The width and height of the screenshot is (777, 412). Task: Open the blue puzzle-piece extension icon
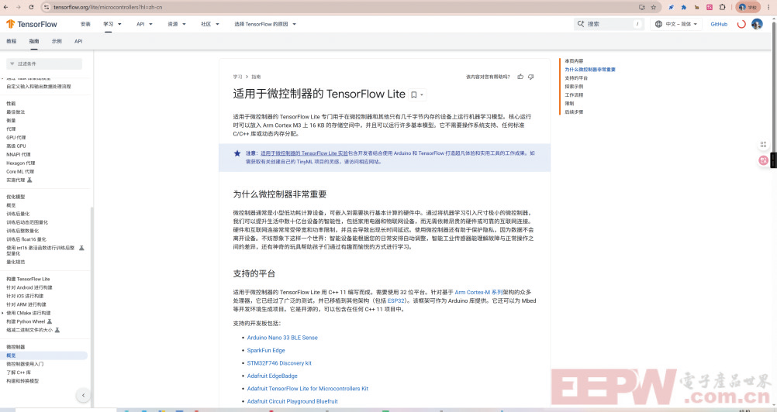[x=684, y=7]
